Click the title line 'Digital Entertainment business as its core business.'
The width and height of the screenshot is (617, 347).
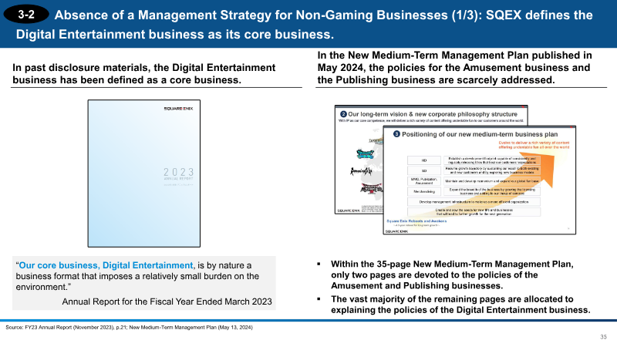175,34
